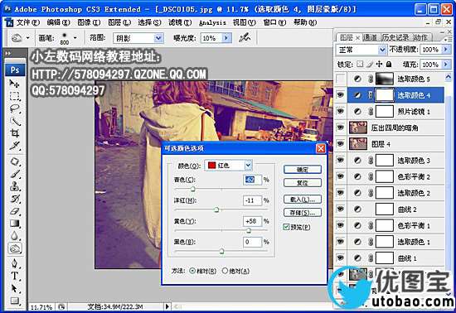Image resolution: width=456 pixels, height=313 pixels.
Task: Select the Clone Stamp tool
Action: coord(15,186)
